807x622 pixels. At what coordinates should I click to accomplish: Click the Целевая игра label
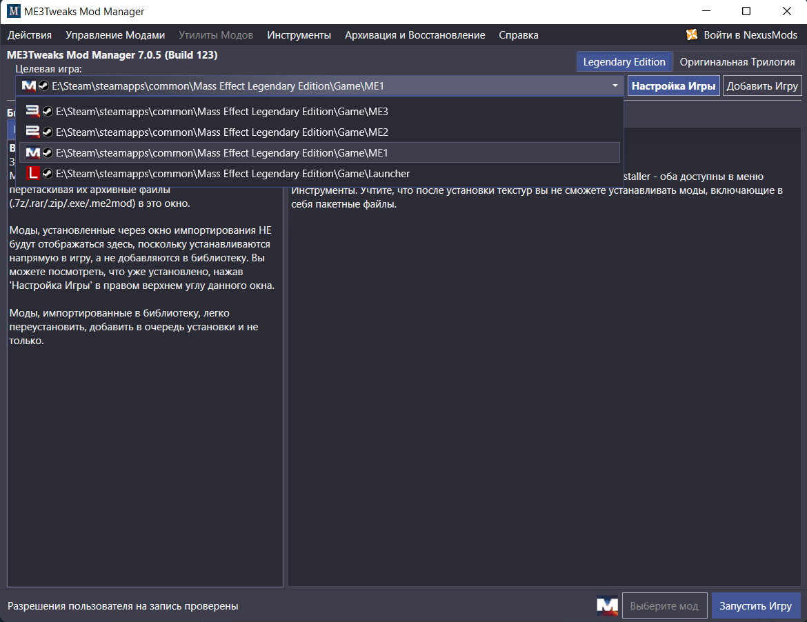coord(48,69)
